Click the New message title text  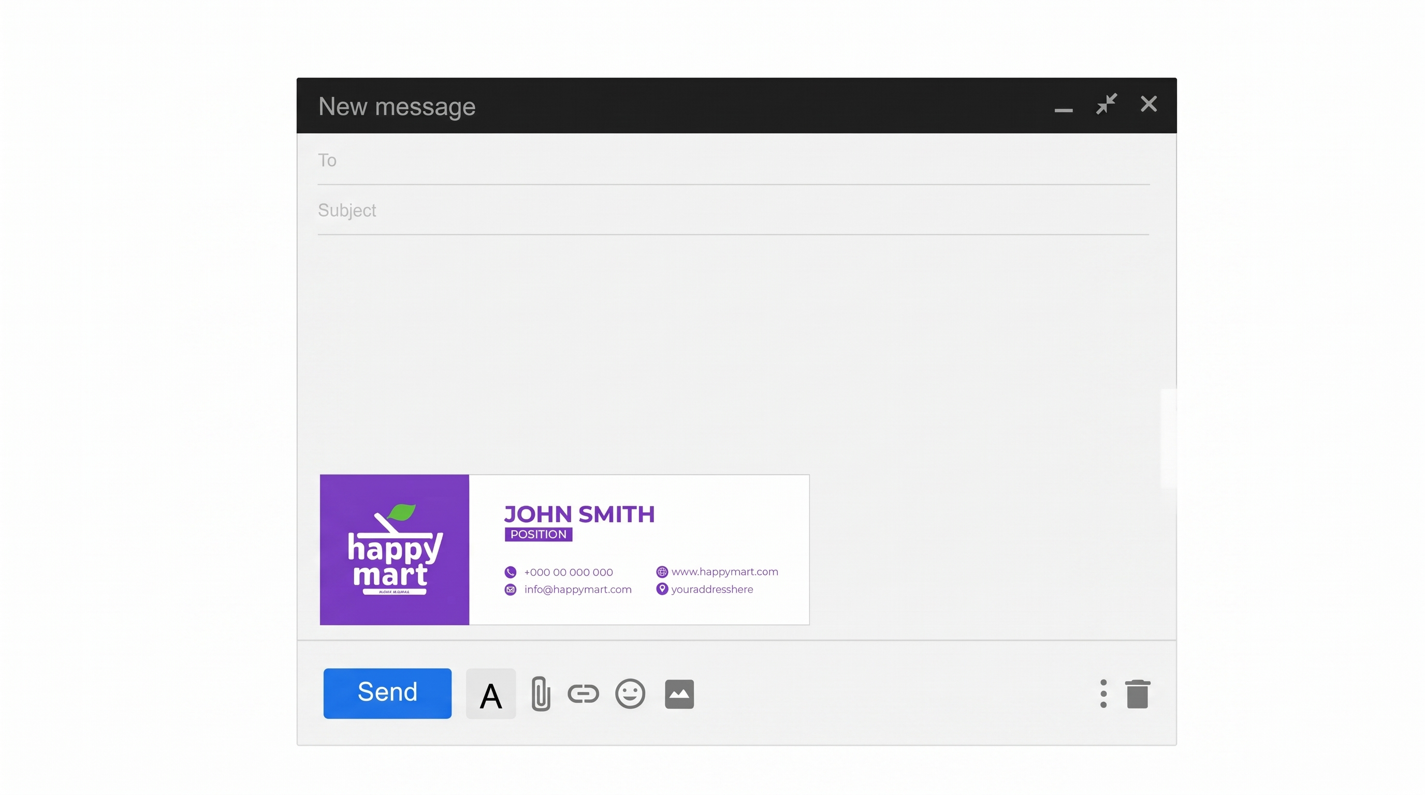(x=397, y=106)
